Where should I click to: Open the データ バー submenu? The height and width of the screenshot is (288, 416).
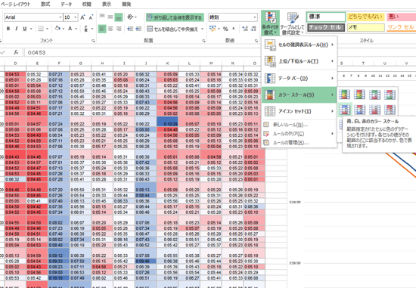(300, 79)
